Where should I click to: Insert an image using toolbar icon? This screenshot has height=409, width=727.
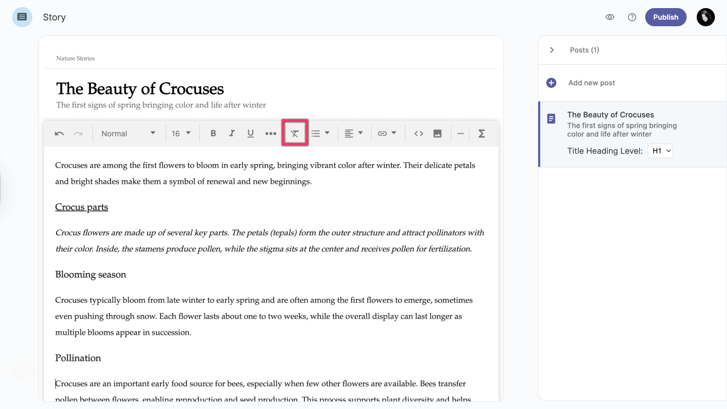pyautogui.click(x=437, y=134)
